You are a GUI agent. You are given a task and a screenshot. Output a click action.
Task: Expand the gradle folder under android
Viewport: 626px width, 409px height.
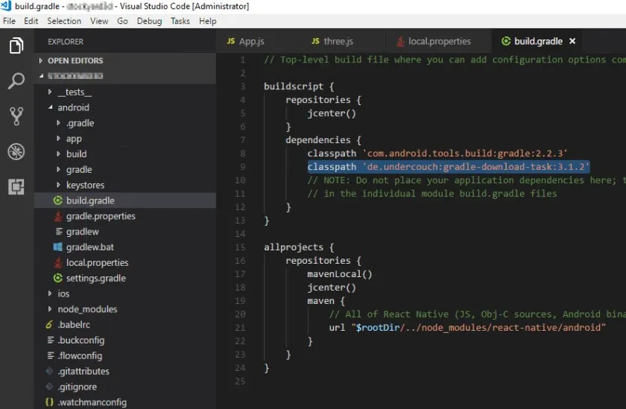(x=58, y=169)
